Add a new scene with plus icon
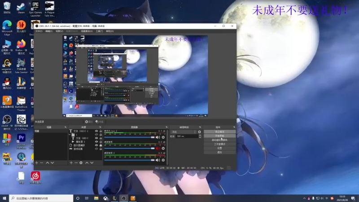Screen dimensions: 359x202 pyautogui.click(x=37, y=163)
